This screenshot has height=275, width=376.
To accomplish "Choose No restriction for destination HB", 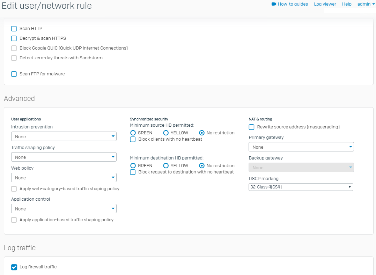I will 202,166.
